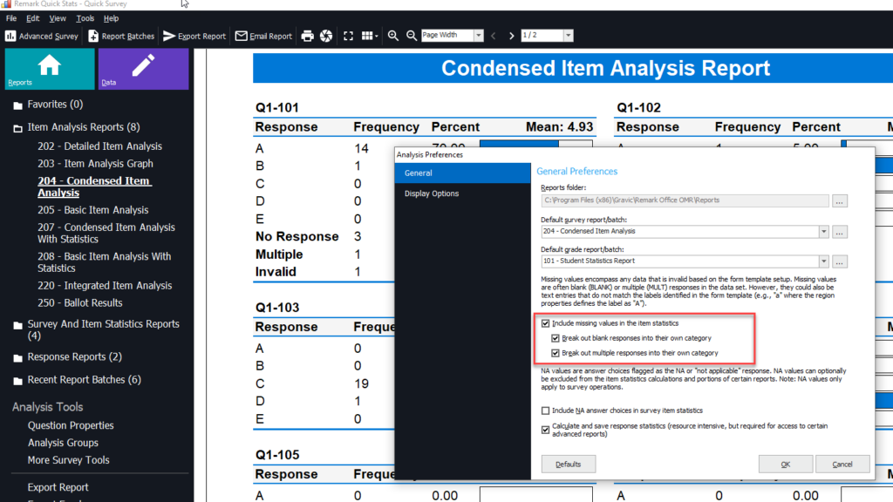Open the View menu

coord(58,18)
